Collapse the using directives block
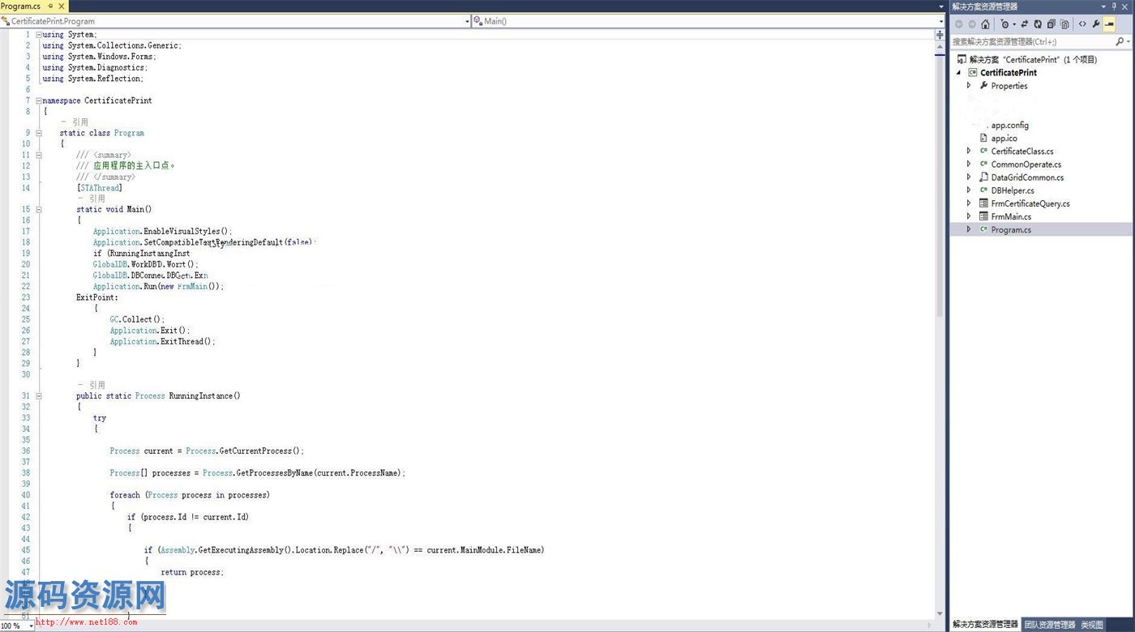 (38, 35)
